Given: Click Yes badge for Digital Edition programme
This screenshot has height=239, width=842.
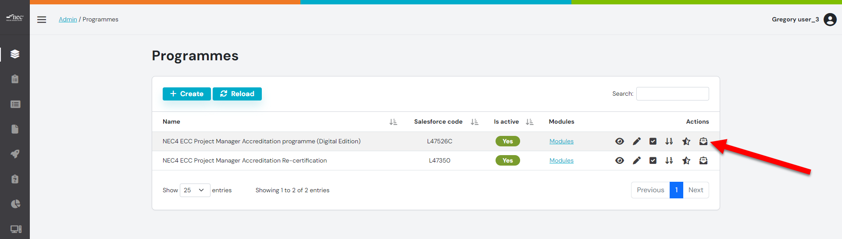Looking at the screenshot, I should [x=508, y=141].
